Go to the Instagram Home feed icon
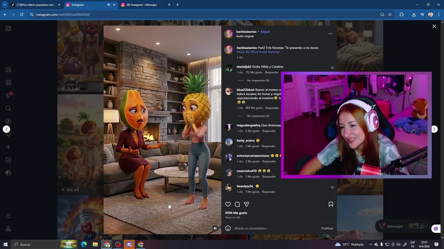Viewport: 444px width, 249px height. (x=8, y=70)
